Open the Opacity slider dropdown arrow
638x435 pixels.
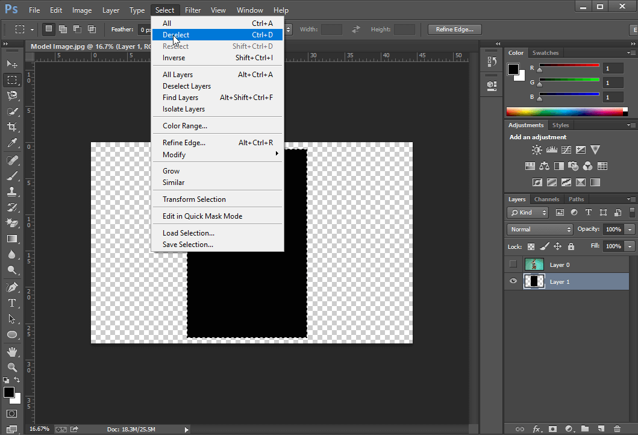pos(630,230)
